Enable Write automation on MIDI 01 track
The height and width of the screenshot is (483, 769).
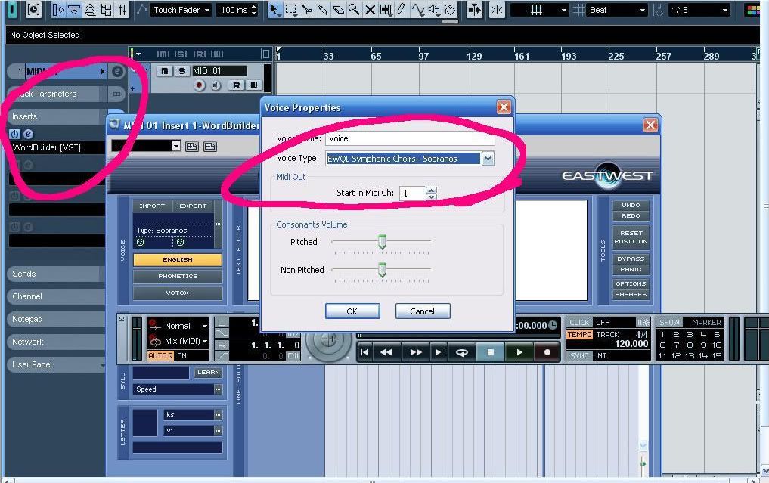[x=253, y=85]
